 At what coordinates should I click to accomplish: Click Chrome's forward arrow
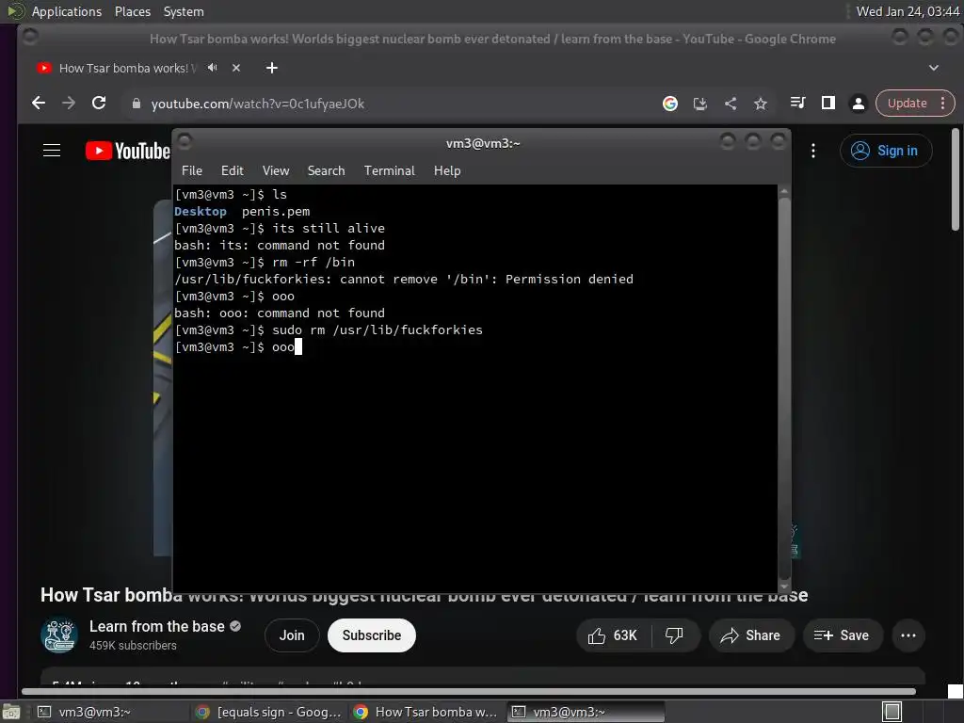(x=68, y=104)
